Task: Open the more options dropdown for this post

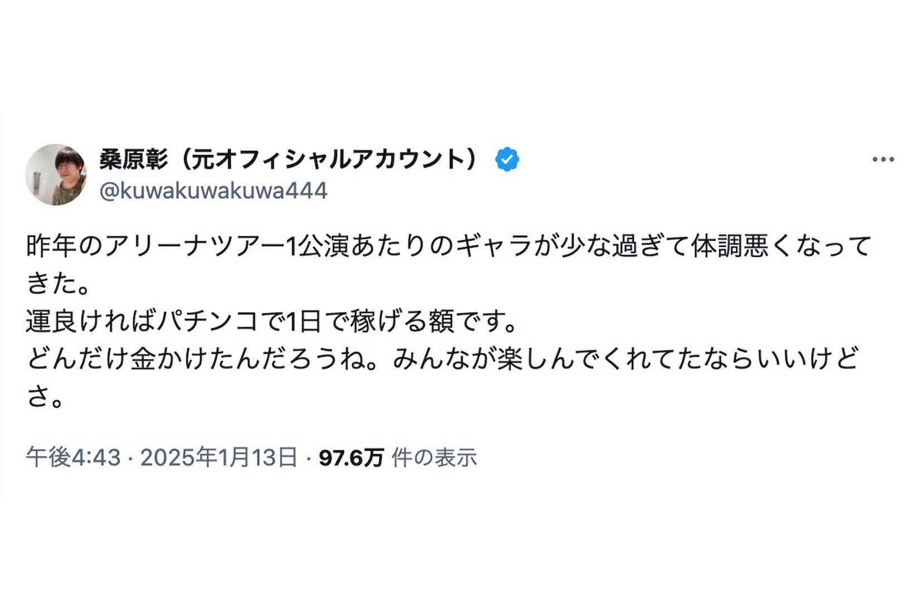Action: click(882, 158)
